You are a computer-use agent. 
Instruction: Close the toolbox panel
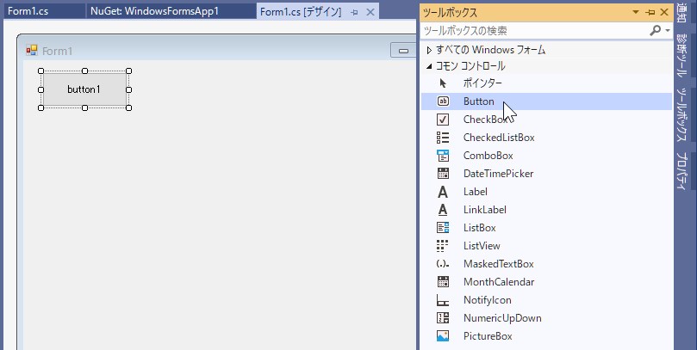(664, 12)
